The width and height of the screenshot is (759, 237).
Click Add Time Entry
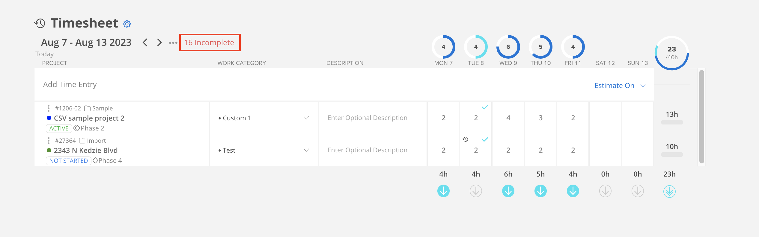(70, 84)
